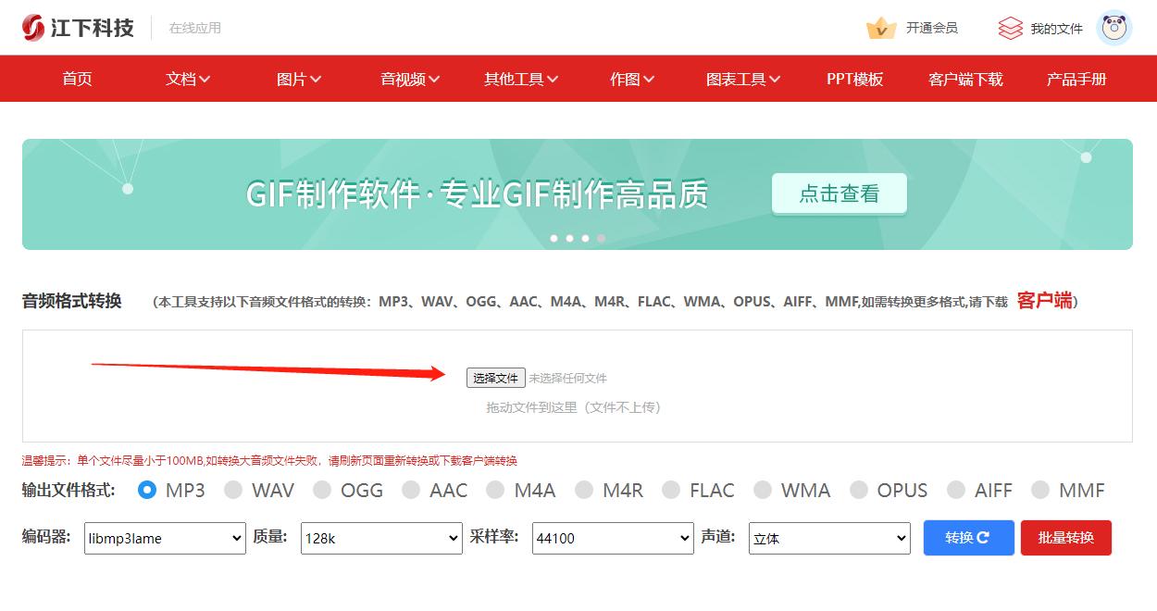Choose OPUS output format
The image size is (1157, 611).
click(861, 491)
